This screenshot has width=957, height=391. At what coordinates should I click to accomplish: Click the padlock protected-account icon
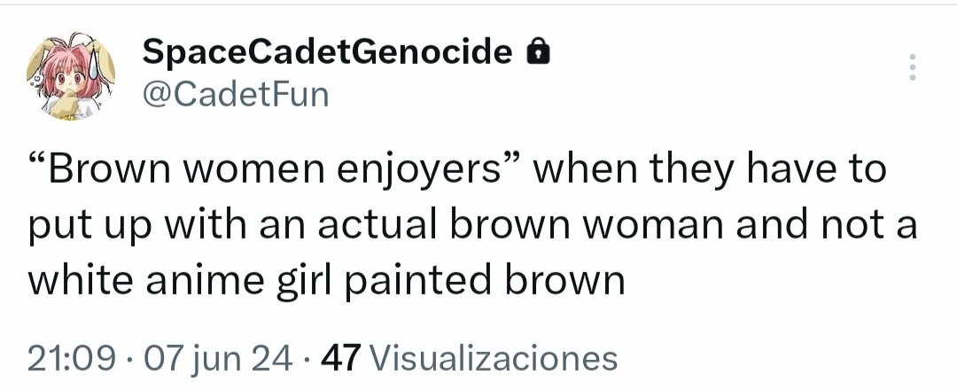538,55
